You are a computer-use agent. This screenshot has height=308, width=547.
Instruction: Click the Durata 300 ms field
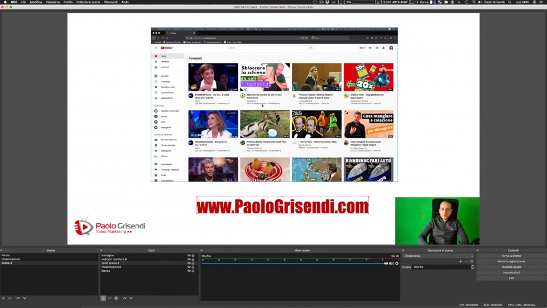coord(441,267)
